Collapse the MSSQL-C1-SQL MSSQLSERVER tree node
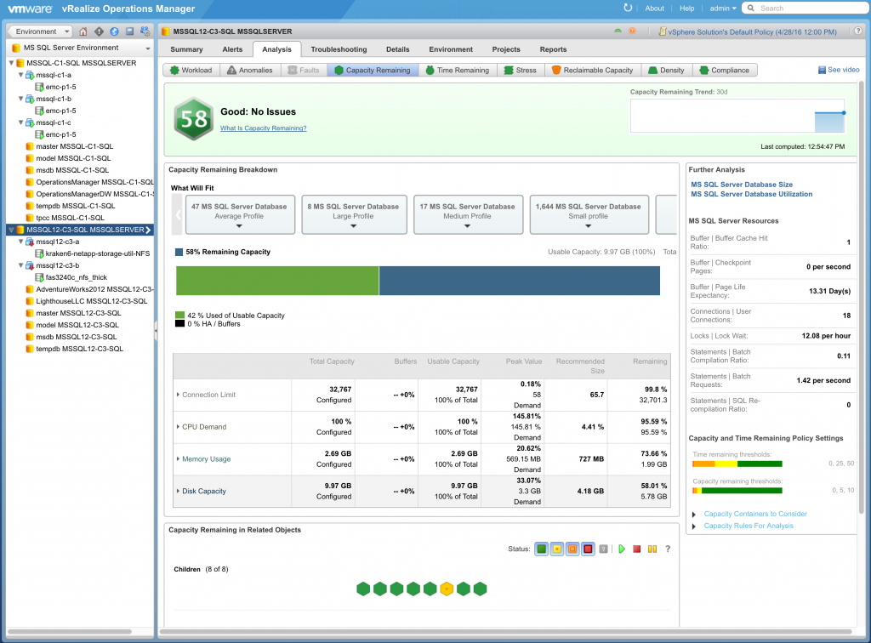871x643 pixels. coord(12,63)
